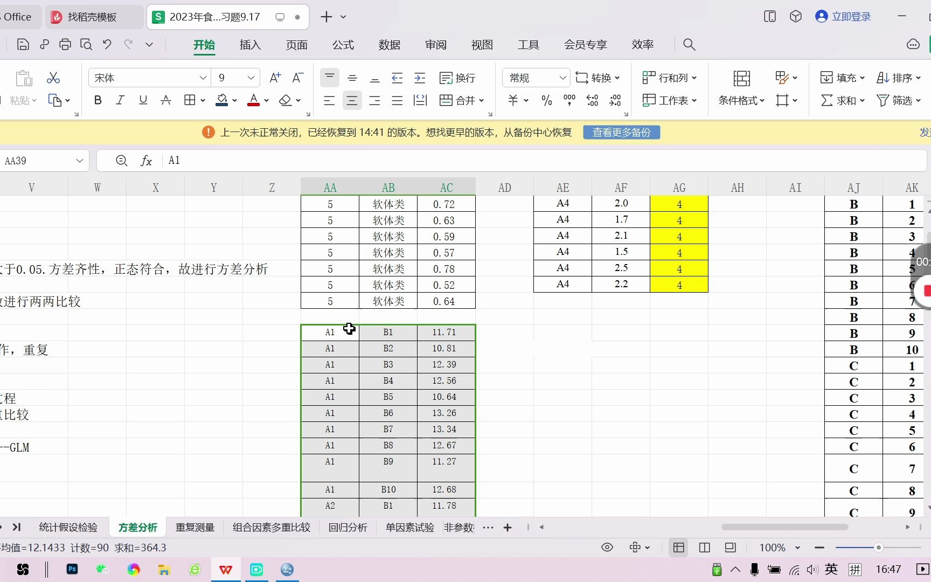Viewport: 931px width, 582px height.
Task: Apply percent style to the cell
Action: (x=546, y=100)
